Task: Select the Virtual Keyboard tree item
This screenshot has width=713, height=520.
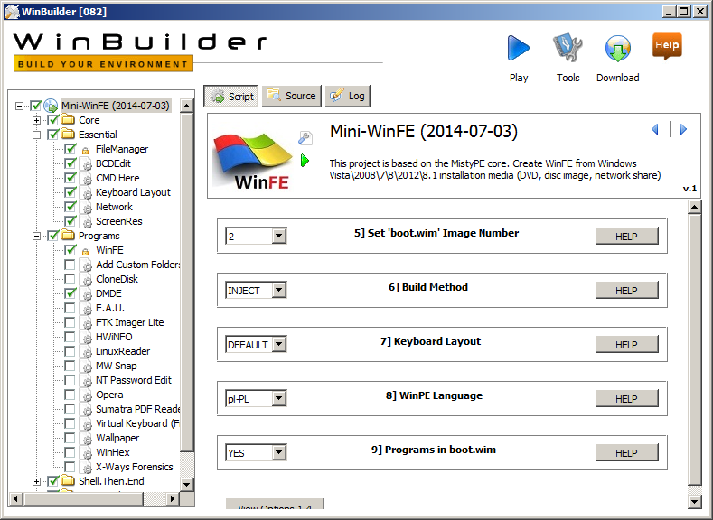Action: [x=137, y=423]
